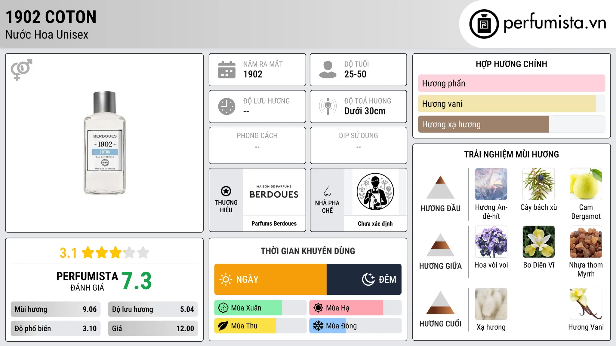Viewport: 616px width, 346px height.
Task: Open the Xạ hương note image
Action: coord(491,304)
